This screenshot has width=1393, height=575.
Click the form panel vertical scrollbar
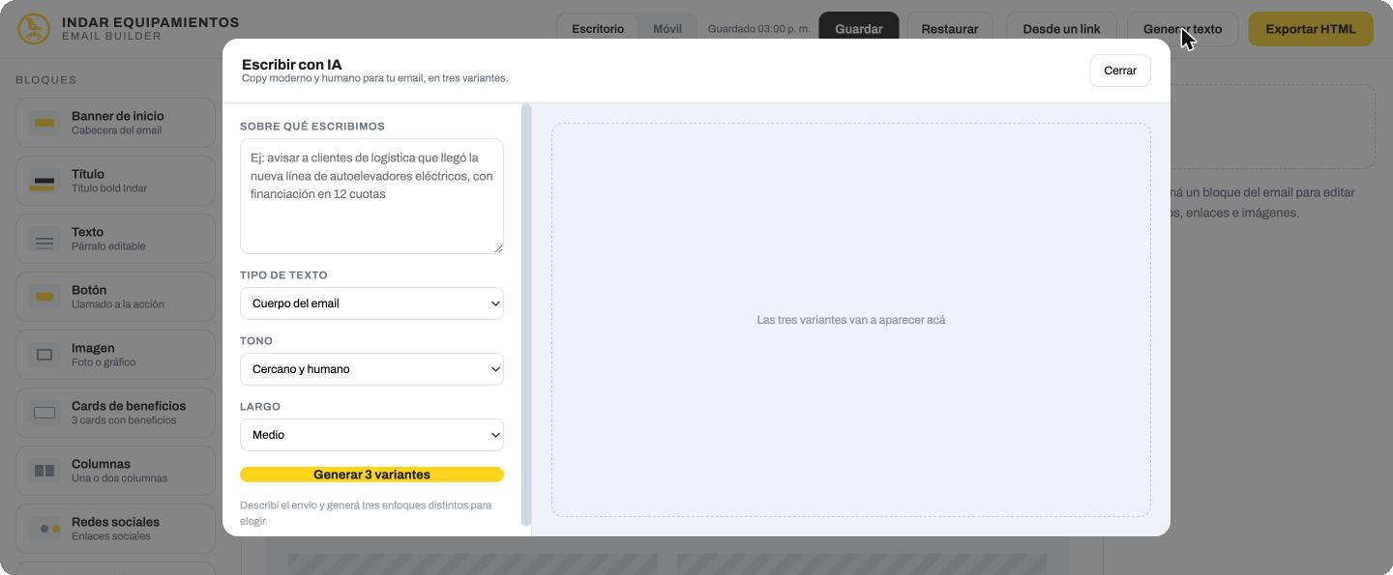[526, 314]
